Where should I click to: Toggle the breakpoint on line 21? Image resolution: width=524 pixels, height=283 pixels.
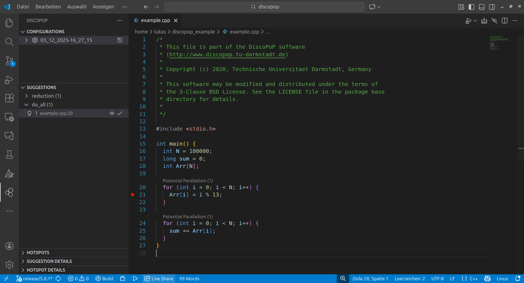(132, 195)
